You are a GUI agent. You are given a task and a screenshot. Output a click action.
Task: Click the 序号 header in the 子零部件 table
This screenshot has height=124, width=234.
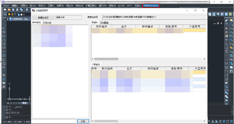pos(94,69)
